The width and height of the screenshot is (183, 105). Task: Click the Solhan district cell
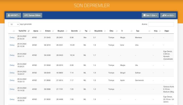click(x=138, y=73)
